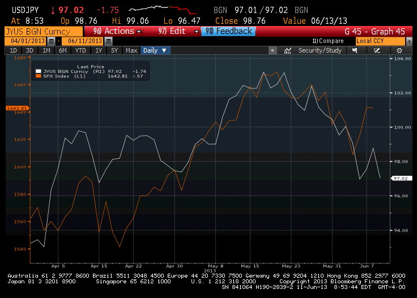Click the 'USDJPY' ticker title
417x298 pixels.
pos(25,10)
